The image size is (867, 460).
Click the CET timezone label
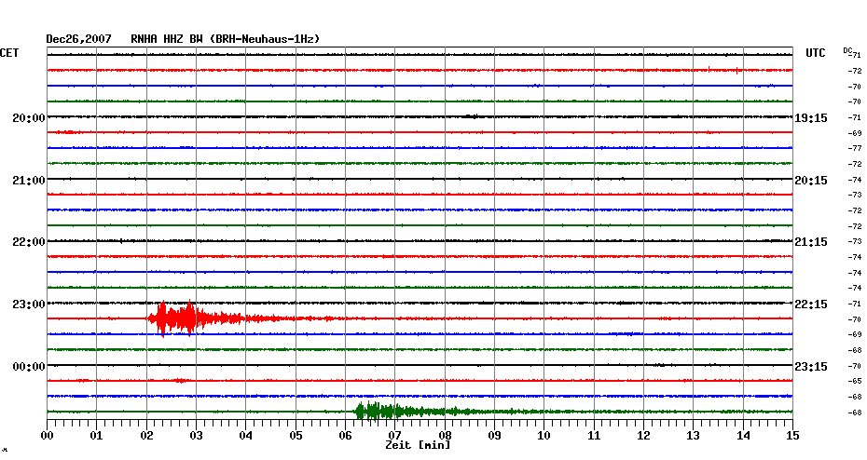point(9,53)
